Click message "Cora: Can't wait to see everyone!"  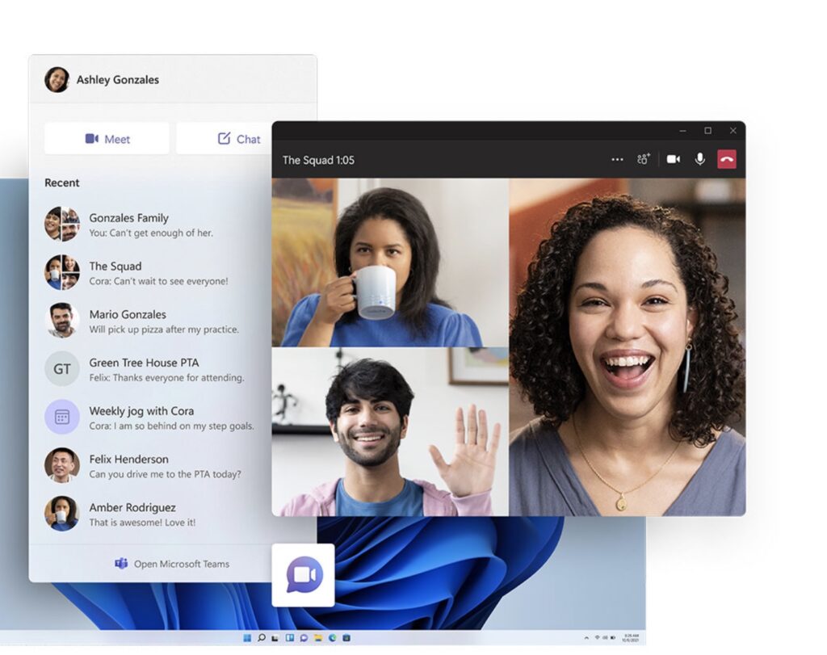(x=158, y=281)
